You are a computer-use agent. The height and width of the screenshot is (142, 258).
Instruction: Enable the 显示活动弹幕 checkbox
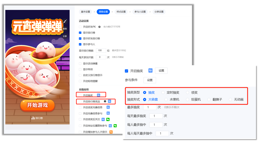80,64
